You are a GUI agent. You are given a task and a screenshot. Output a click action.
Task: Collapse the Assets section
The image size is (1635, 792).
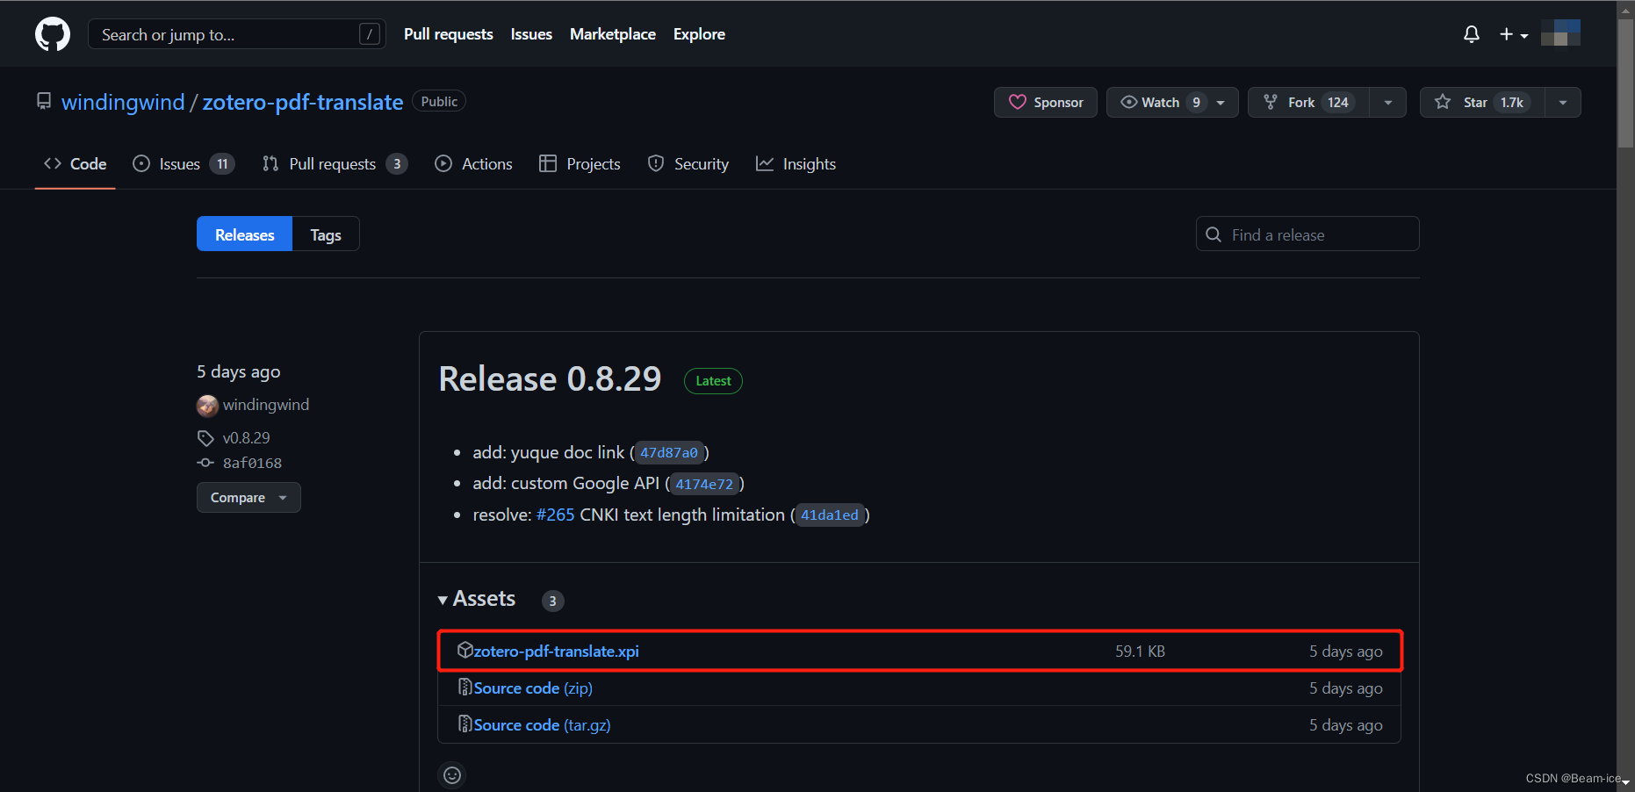click(477, 600)
